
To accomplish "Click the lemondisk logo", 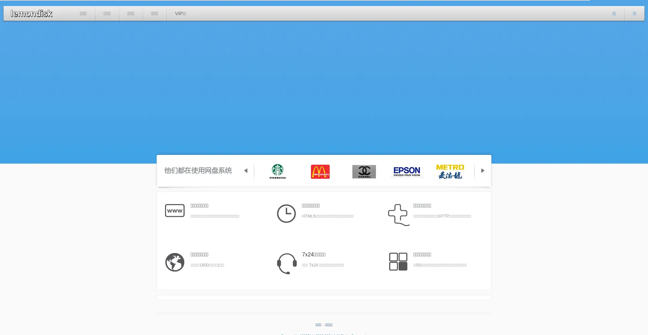I will [x=31, y=13].
